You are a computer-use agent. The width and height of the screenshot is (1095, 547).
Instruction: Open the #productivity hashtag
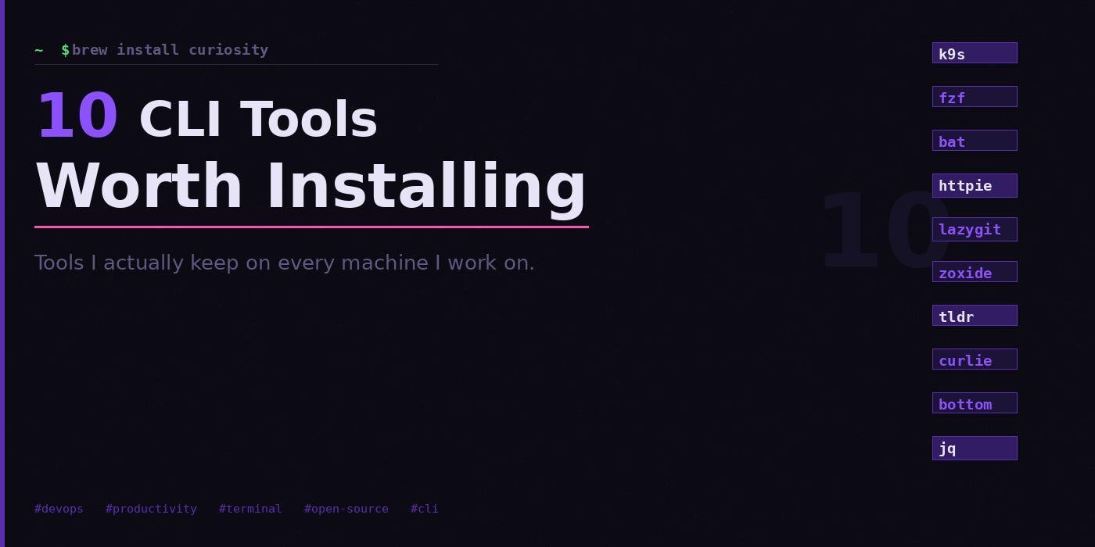click(x=151, y=509)
